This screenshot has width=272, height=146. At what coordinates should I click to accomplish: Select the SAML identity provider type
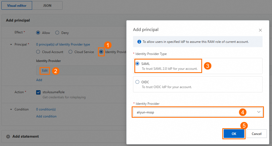click(x=138, y=64)
